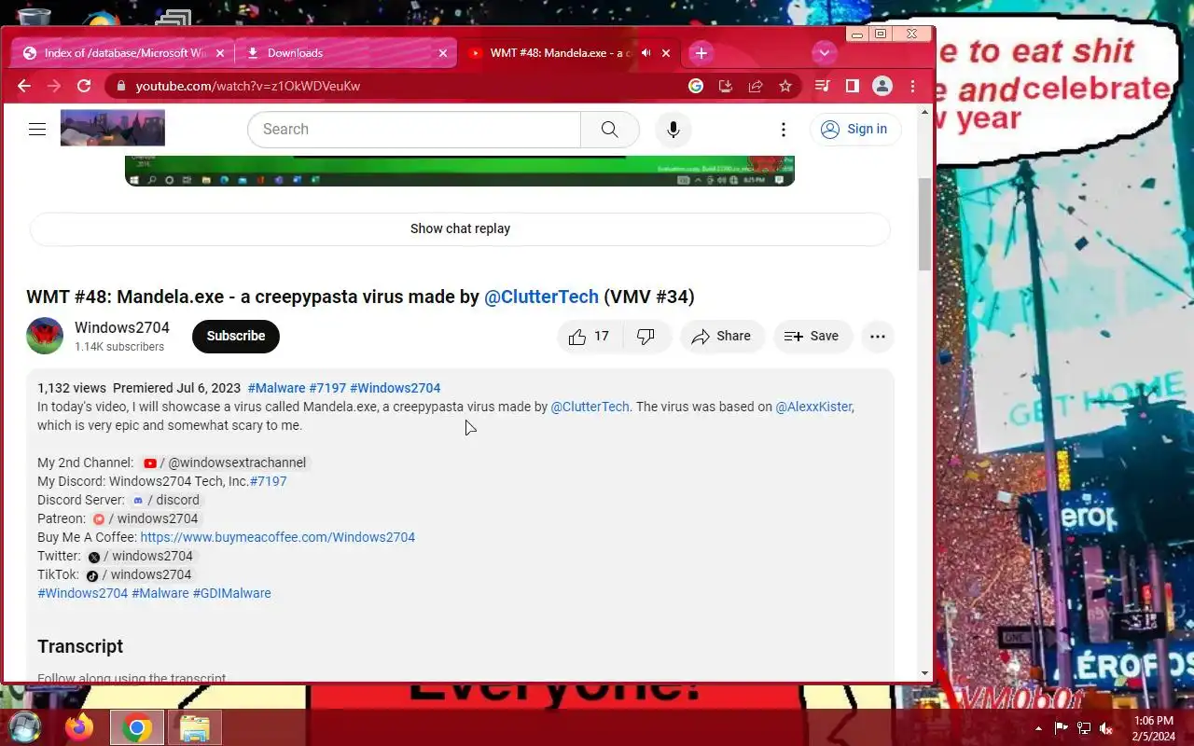Screen dimensions: 1194x746
Task: Bookmark this tab with the star
Action: (x=785, y=86)
